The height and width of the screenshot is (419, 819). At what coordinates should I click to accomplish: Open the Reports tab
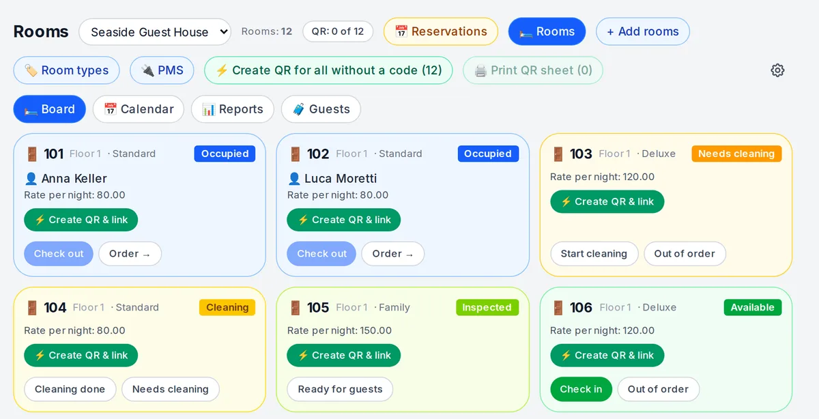[232, 109]
